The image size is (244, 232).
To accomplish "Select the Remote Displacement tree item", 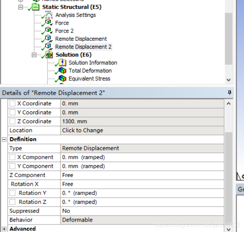I will 81,39.
